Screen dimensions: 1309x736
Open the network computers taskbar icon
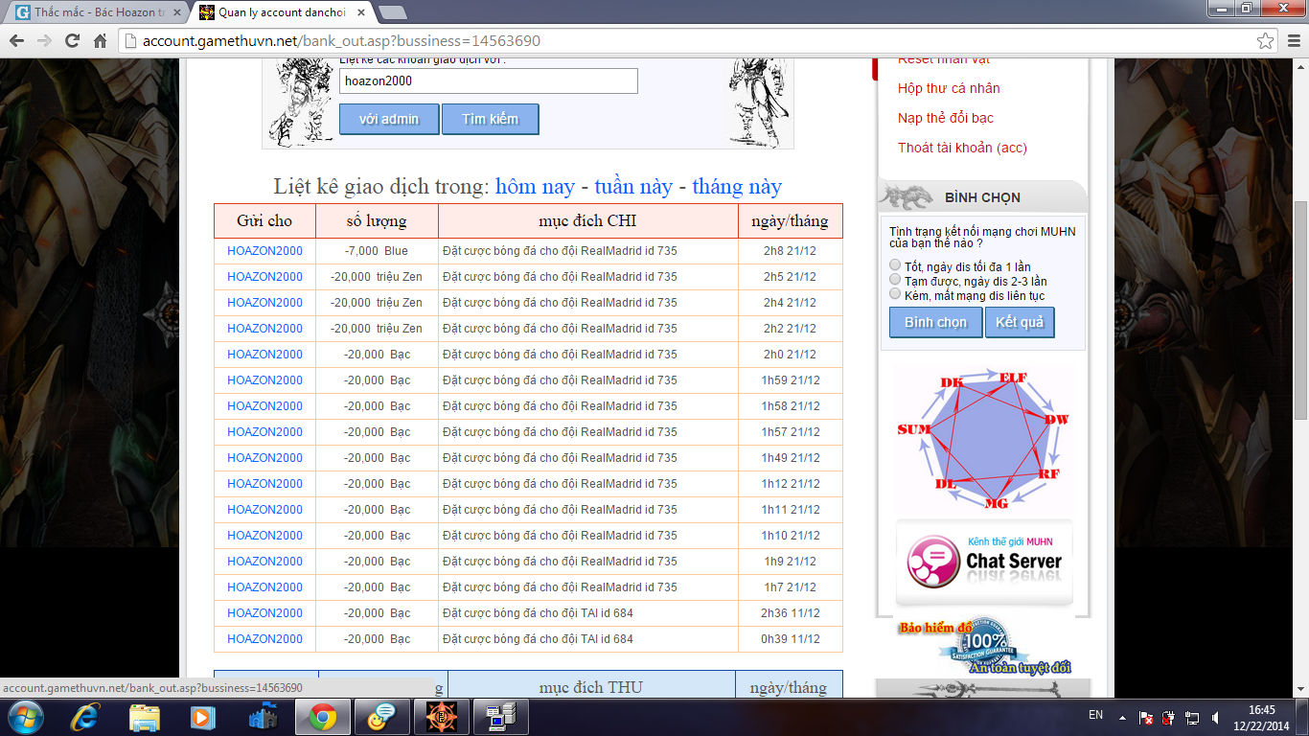(x=501, y=716)
